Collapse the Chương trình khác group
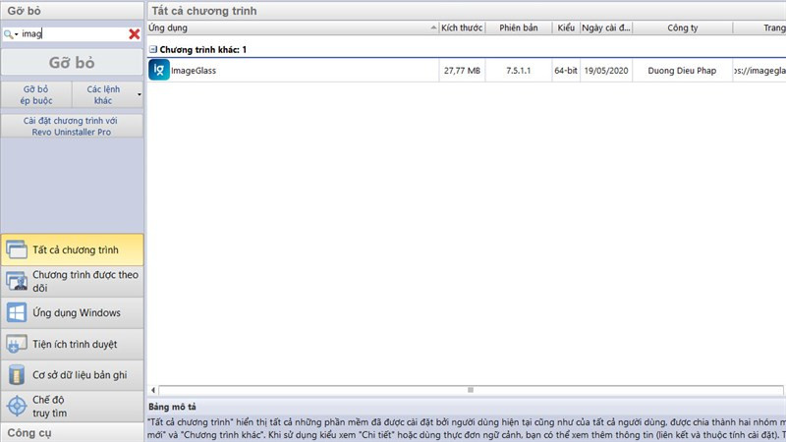Screen dimensions: 786x442 coord(153,50)
